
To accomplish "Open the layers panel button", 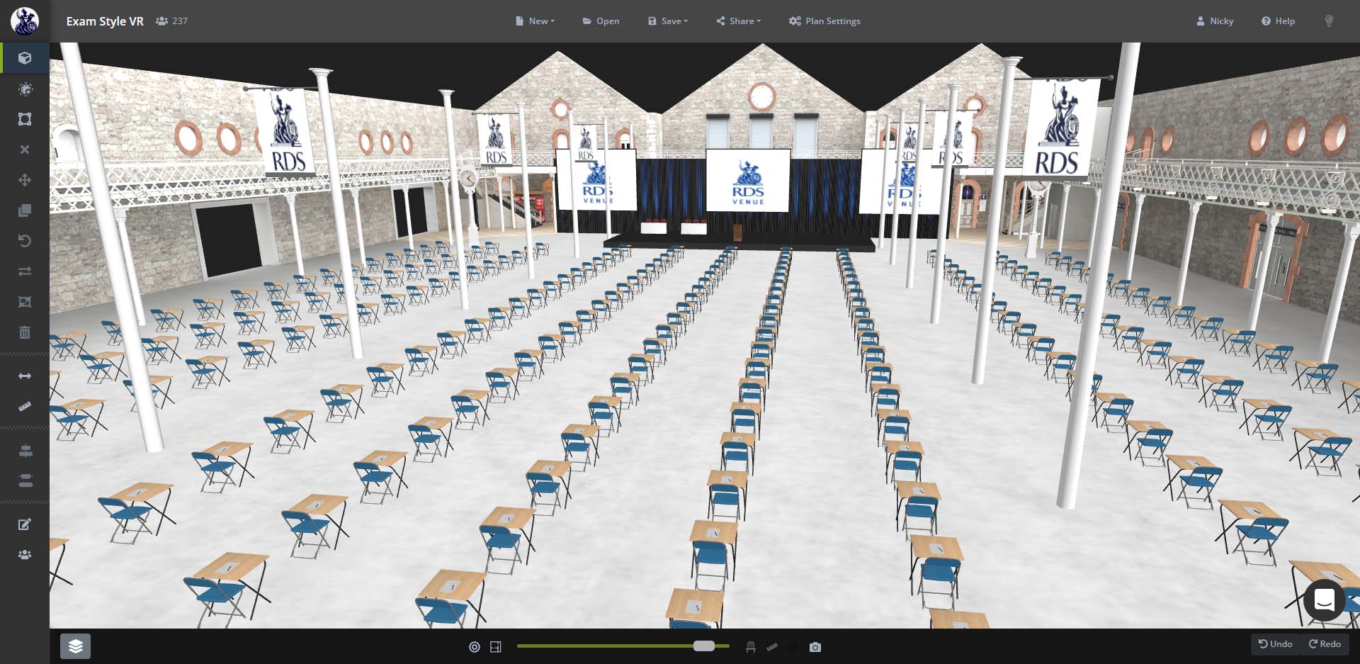I will coord(76,646).
